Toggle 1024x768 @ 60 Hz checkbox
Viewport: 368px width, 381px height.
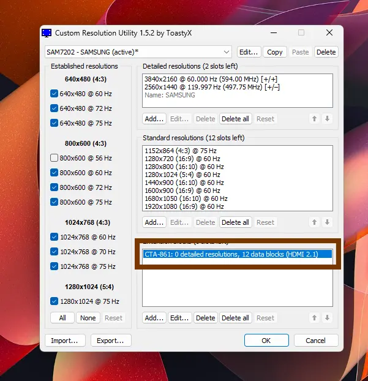tap(54, 237)
